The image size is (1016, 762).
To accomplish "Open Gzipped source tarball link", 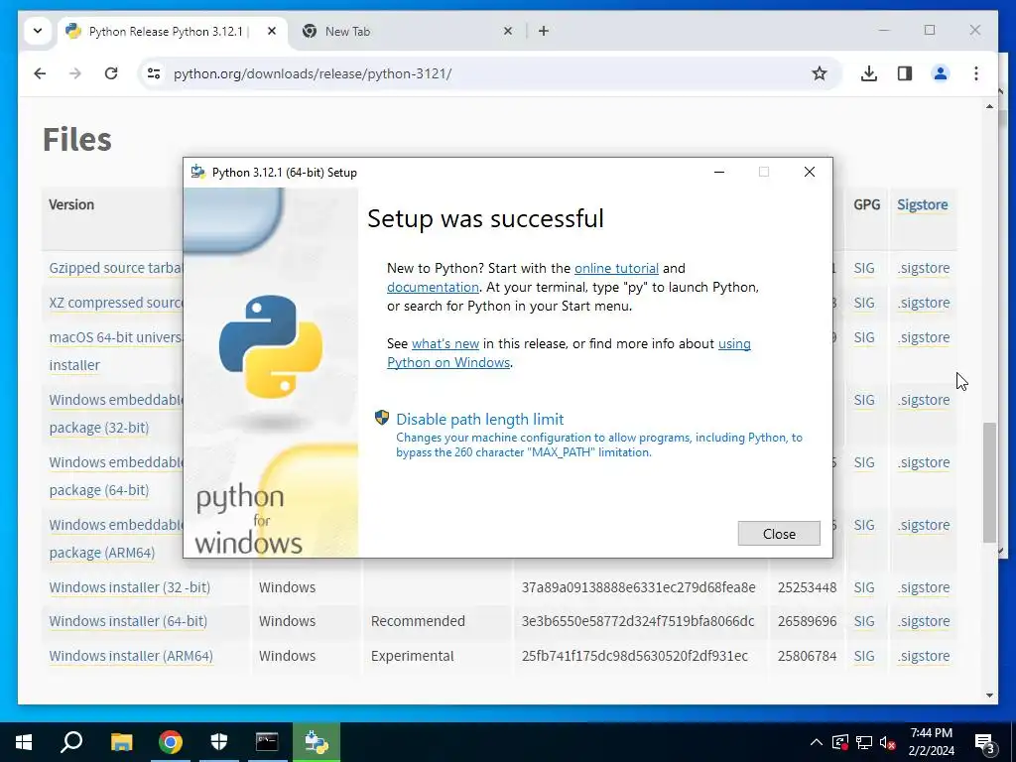I will coord(116,268).
